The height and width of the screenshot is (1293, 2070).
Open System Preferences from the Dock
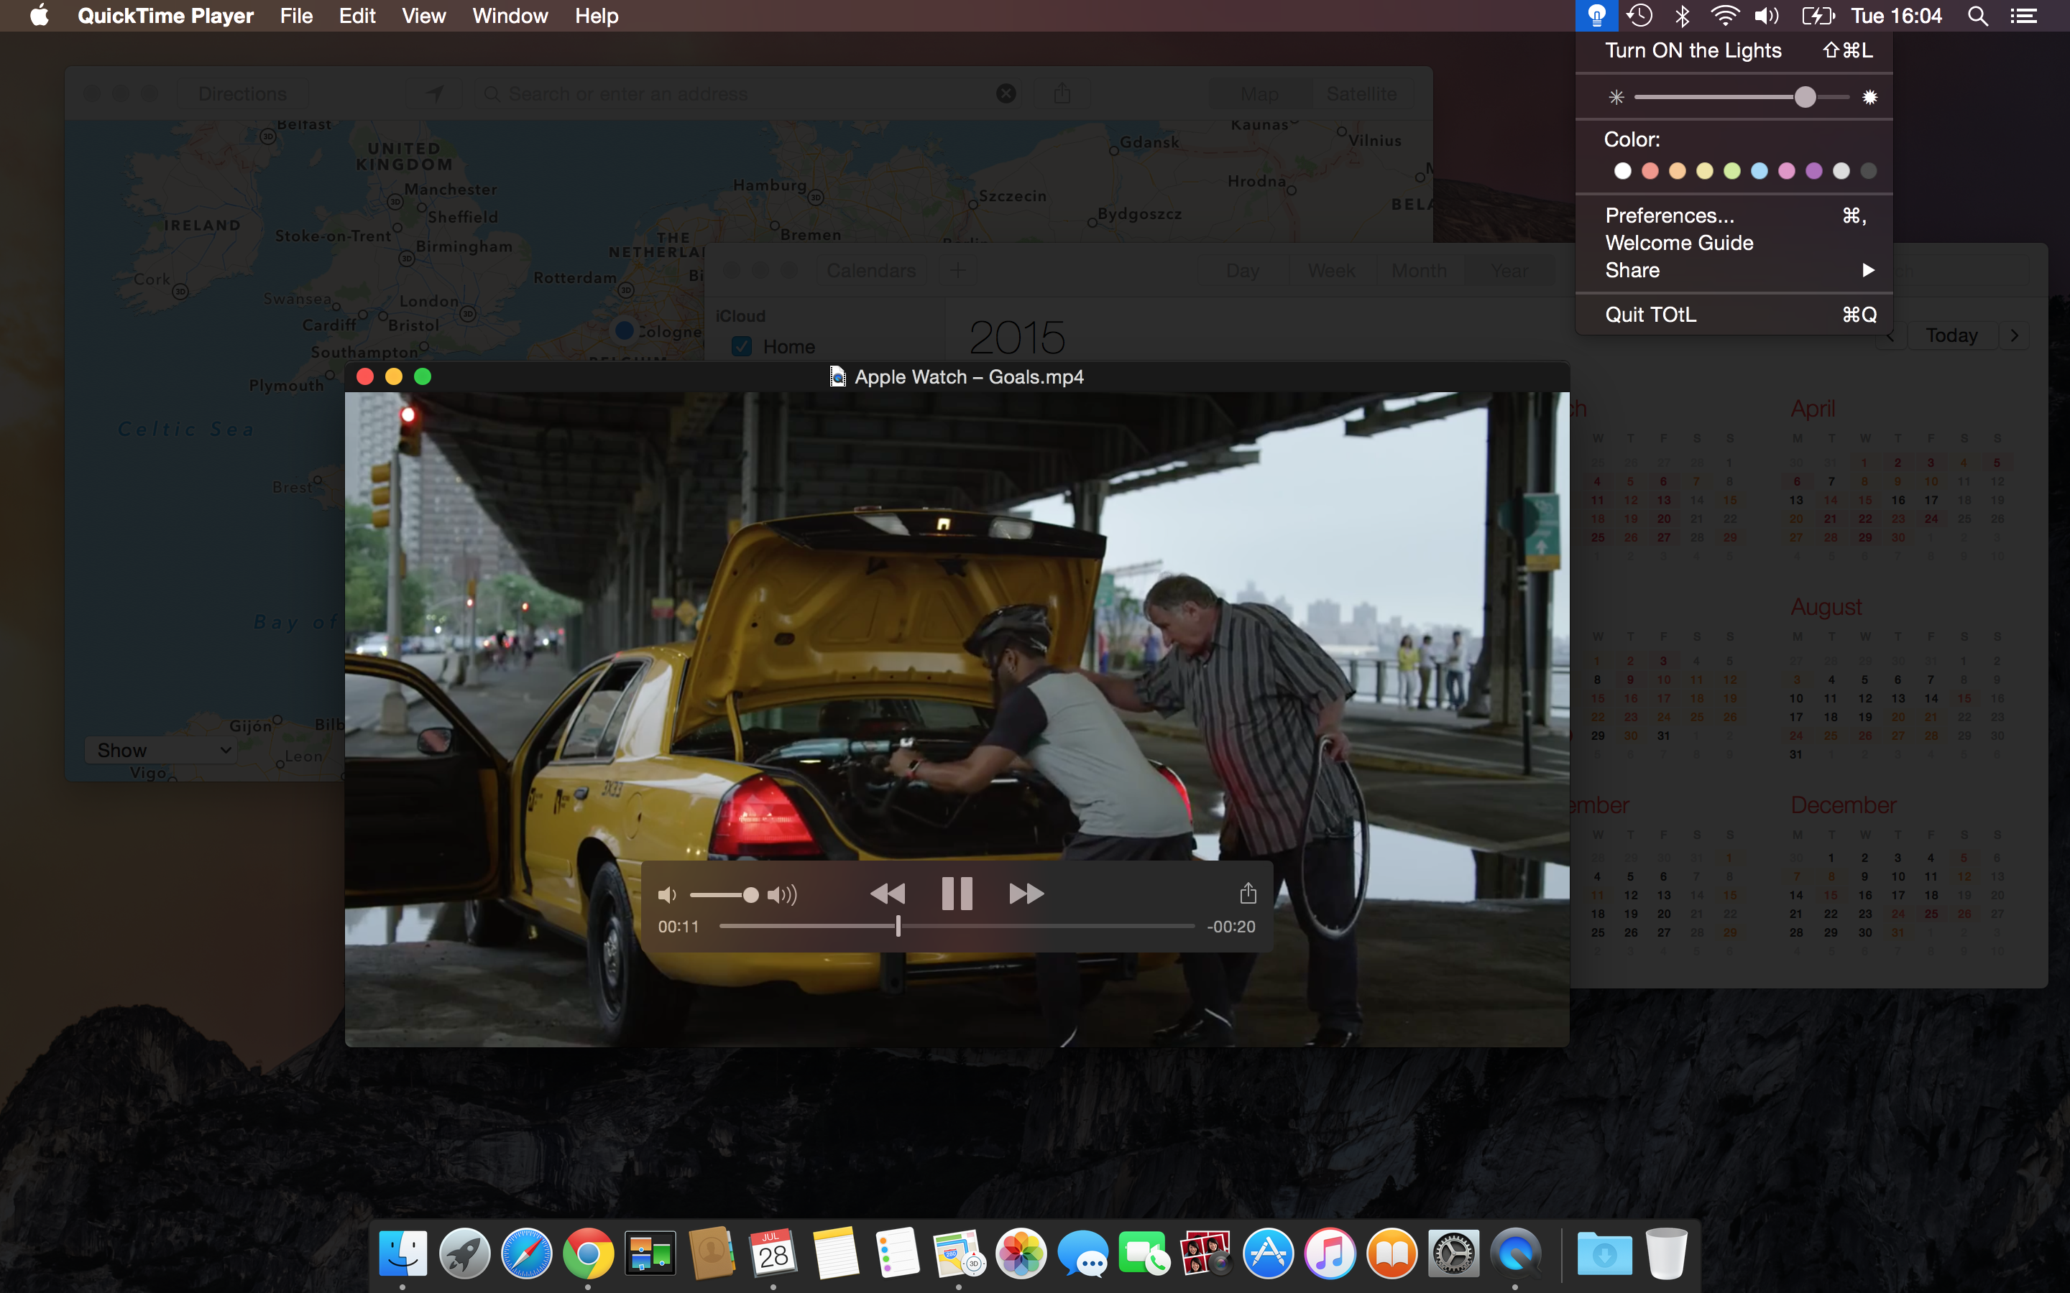[x=1453, y=1253]
